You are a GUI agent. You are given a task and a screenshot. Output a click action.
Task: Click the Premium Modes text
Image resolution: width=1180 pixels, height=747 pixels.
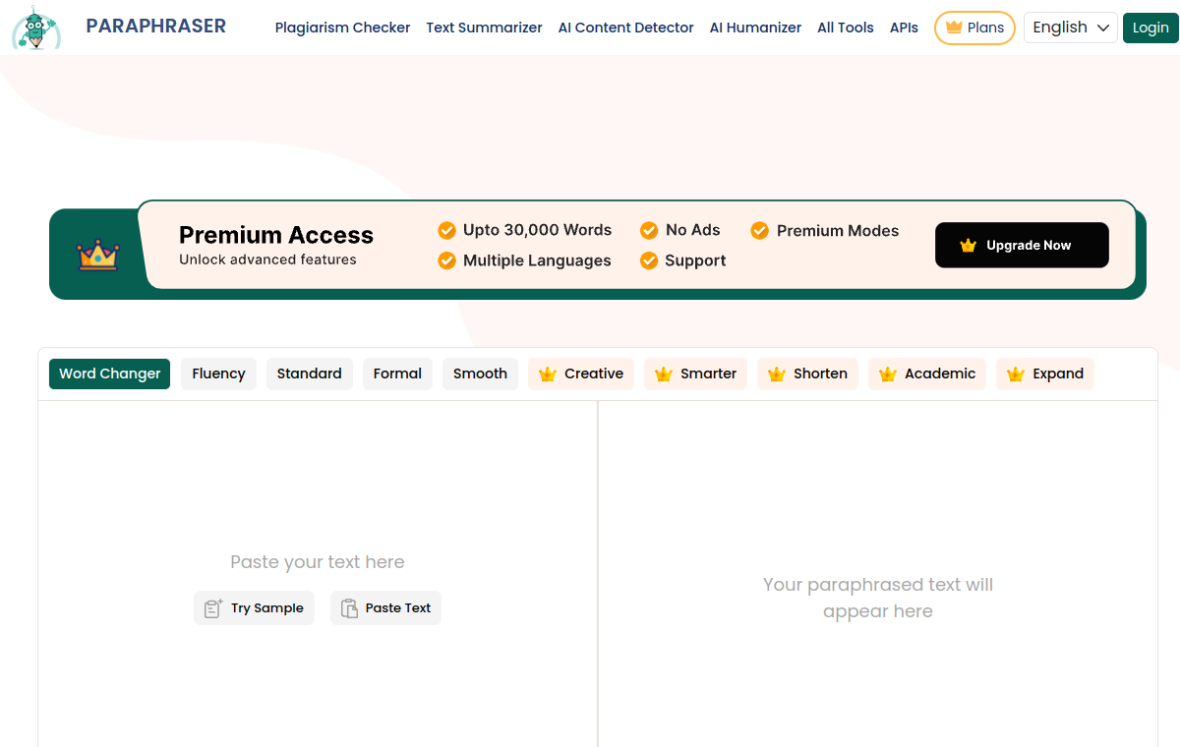[838, 231]
